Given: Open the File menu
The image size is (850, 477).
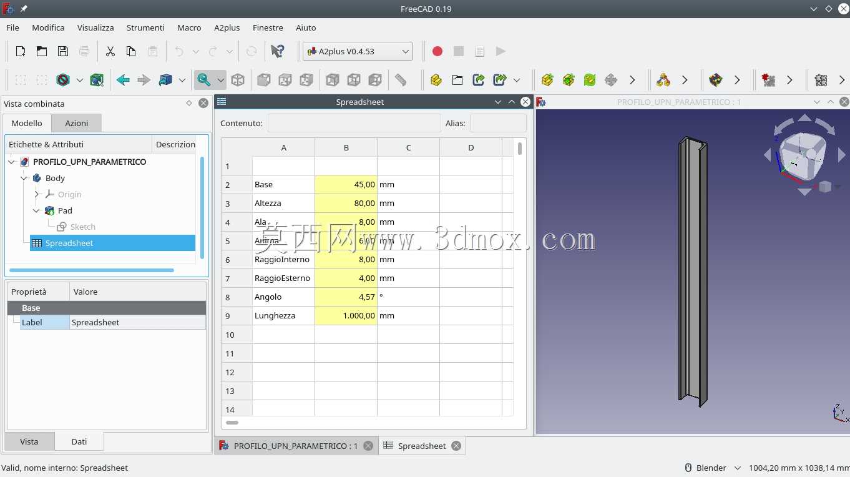Looking at the screenshot, I should [12, 27].
